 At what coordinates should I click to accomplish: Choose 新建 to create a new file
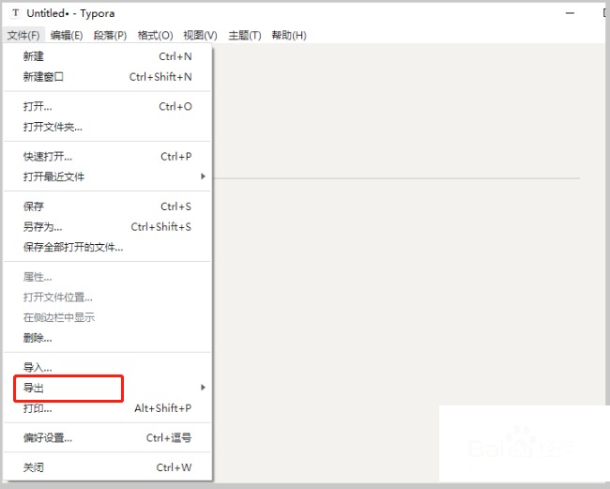click(x=107, y=56)
